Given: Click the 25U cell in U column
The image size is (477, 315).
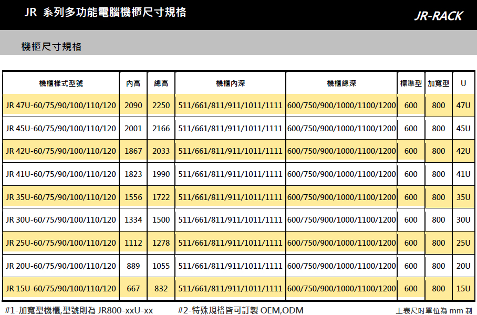Looking at the screenshot, I should coord(463,243).
